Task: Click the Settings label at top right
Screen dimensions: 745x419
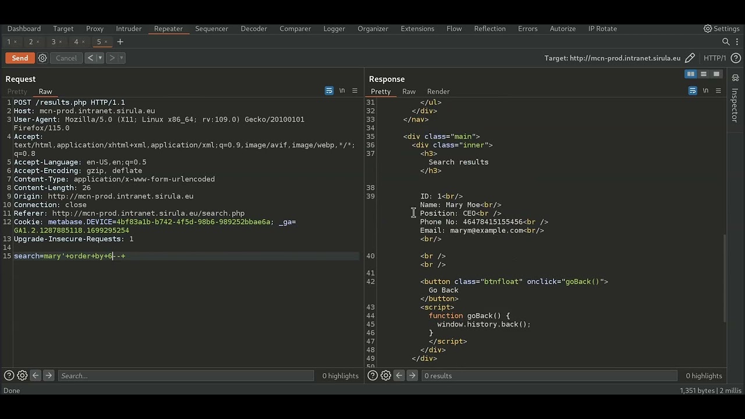Action: (726, 29)
